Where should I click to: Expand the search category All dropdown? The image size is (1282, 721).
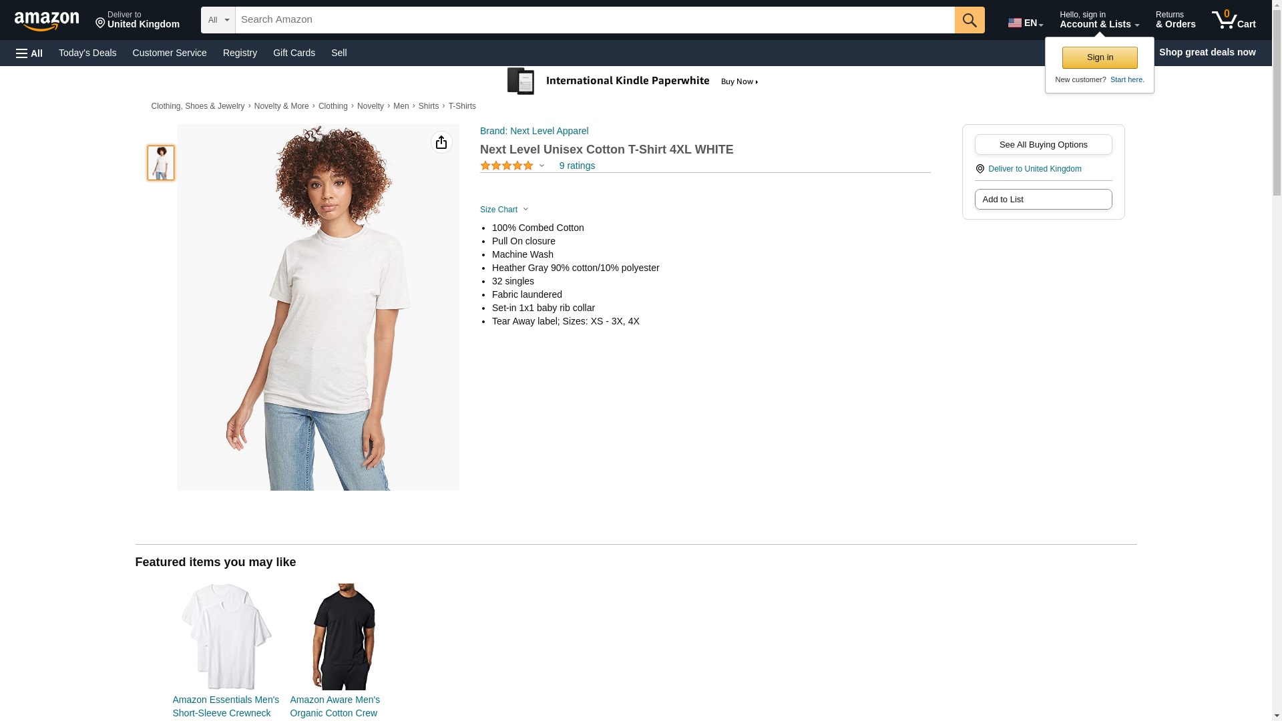click(x=218, y=20)
